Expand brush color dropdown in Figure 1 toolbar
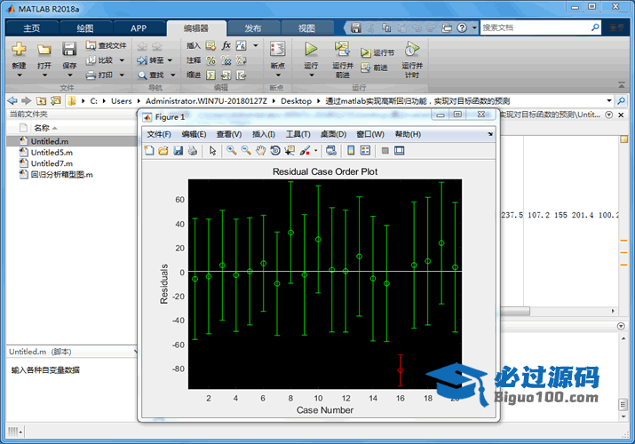 (316, 151)
